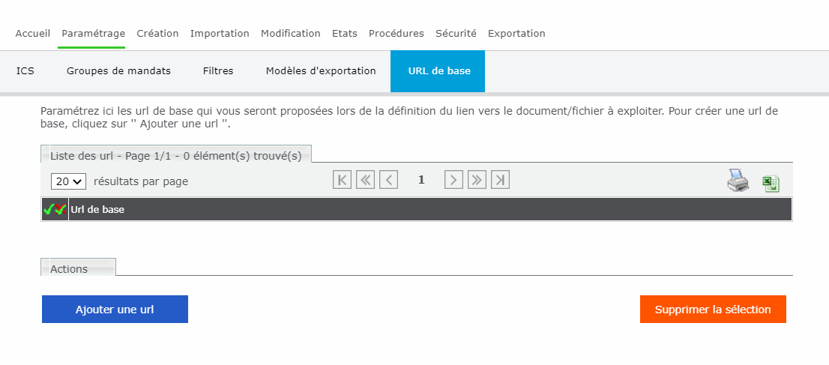Viewport: 829px width, 365px height.
Task: Go to the last page of results
Action: (500, 180)
